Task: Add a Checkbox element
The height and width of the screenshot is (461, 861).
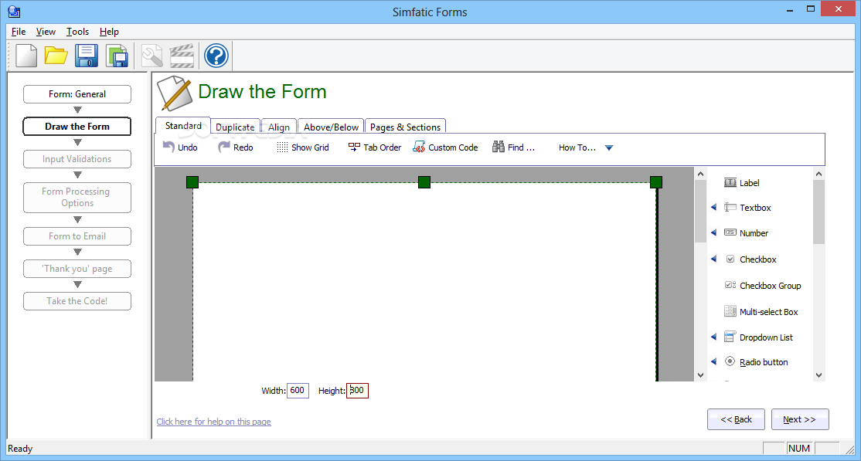Action: click(x=750, y=259)
